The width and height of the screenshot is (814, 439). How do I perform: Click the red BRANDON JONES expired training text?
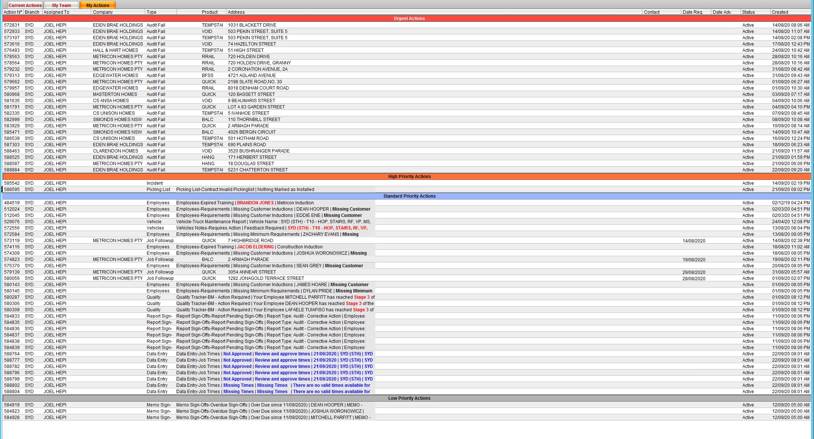[255, 203]
